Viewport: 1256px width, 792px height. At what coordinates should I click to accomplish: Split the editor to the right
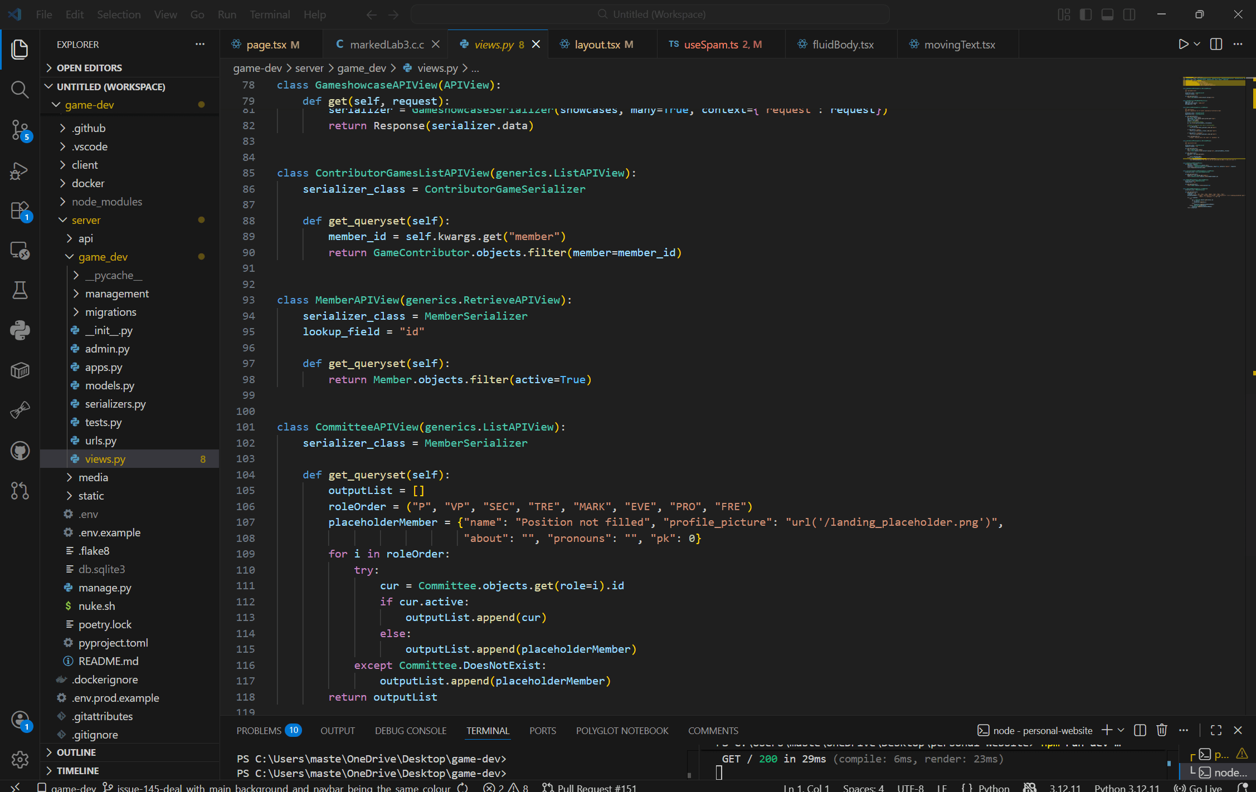1216,44
